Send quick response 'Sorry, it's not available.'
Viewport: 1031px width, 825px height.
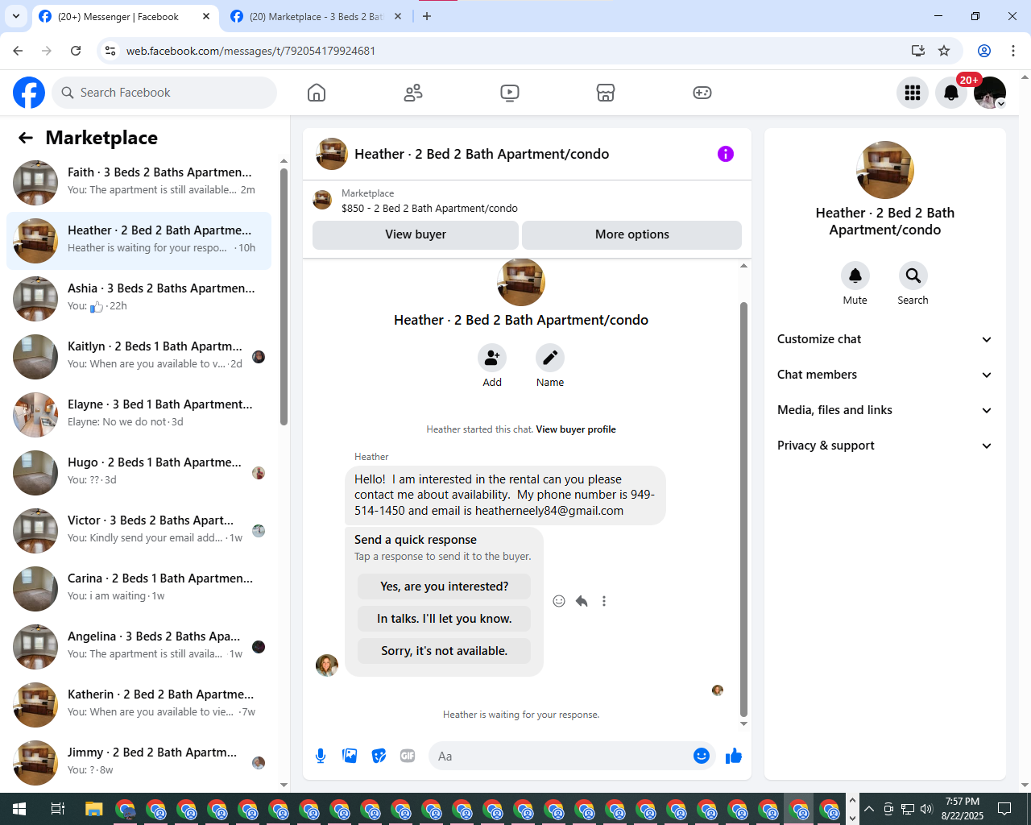[445, 651]
